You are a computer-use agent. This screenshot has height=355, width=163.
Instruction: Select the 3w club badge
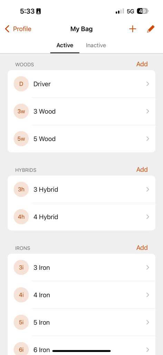tap(21, 111)
